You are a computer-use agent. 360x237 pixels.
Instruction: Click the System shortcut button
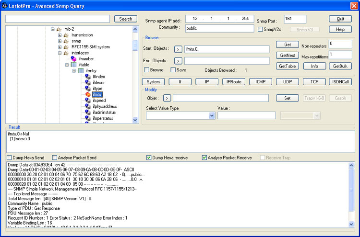pyautogui.click(x=153, y=82)
